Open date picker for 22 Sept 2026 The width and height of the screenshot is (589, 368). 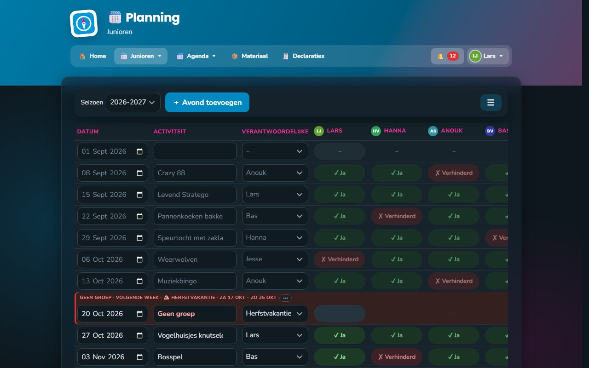click(x=139, y=216)
